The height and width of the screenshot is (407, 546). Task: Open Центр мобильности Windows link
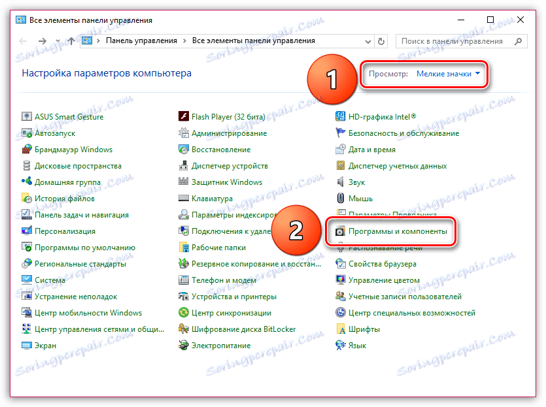(x=88, y=313)
